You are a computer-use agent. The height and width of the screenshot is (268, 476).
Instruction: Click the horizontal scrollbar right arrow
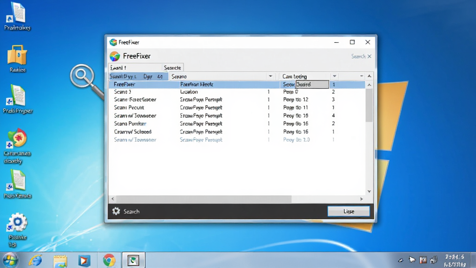point(362,199)
